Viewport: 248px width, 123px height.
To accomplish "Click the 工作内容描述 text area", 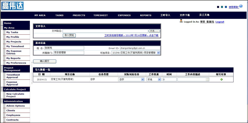I will click(x=192, y=79).
